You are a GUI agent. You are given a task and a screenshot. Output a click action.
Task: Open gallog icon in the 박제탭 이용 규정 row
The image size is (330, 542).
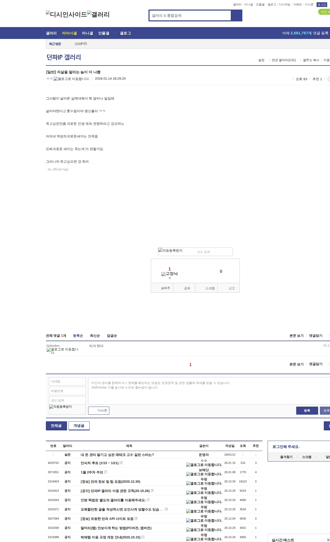coord(204,539)
